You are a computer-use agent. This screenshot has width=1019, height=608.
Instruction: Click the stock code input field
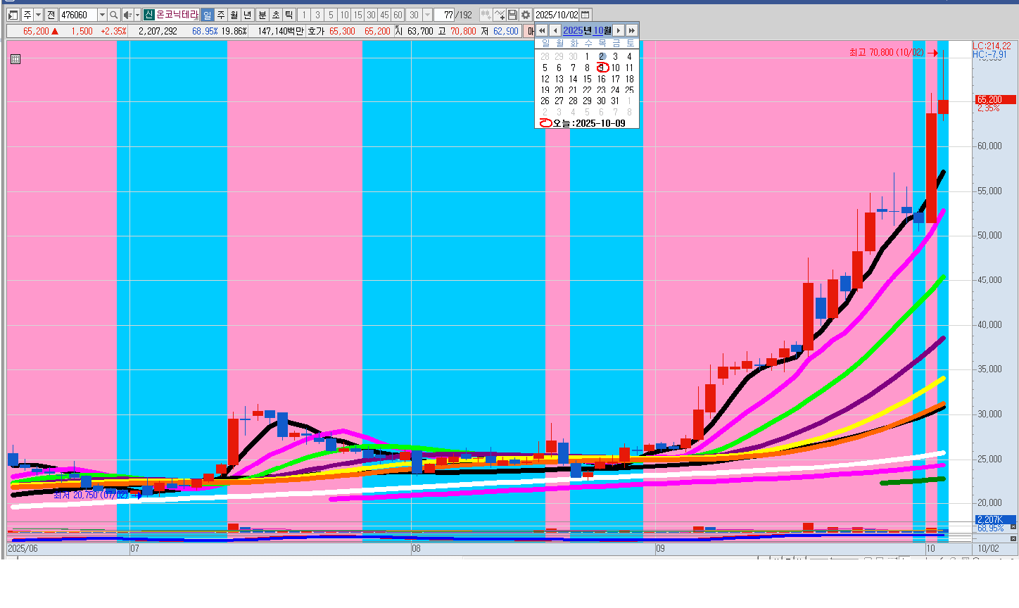(78, 15)
